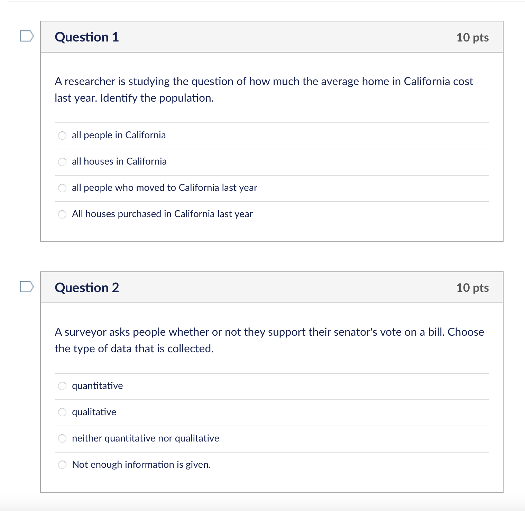
Task: Click the Question 2 header
Action: tap(87, 287)
